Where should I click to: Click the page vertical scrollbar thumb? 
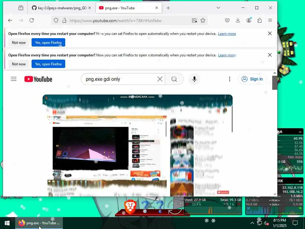275,83
